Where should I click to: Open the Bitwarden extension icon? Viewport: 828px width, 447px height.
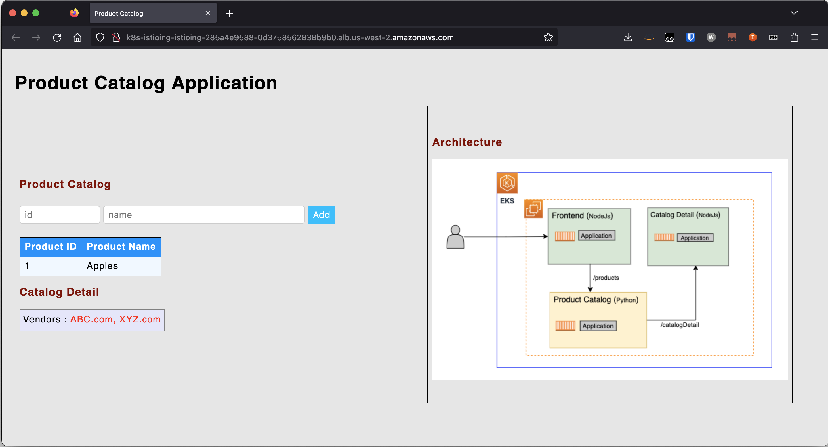690,37
